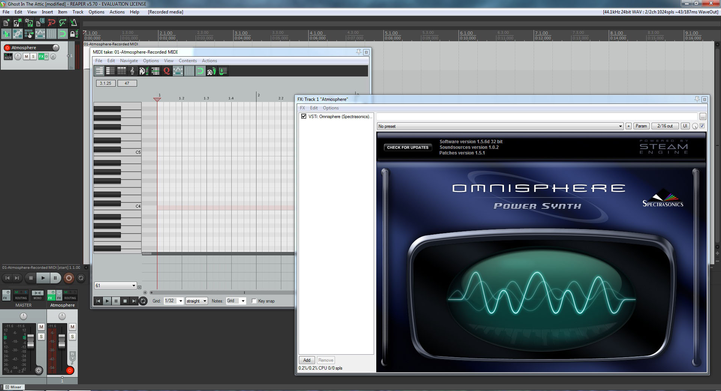The width and height of the screenshot is (721, 391).
Task: Enable the Key snap checkbox
Action: 254,301
